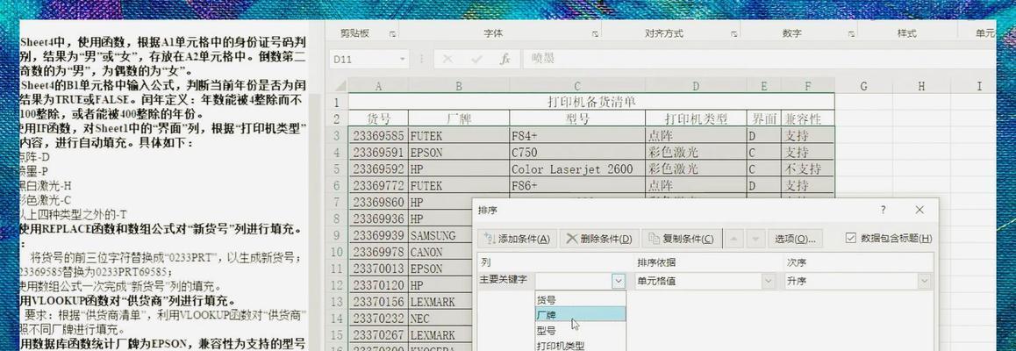Screen dimensions: 1016x351
Task: Click cell Color Laserjet 2600
Action: point(577,169)
